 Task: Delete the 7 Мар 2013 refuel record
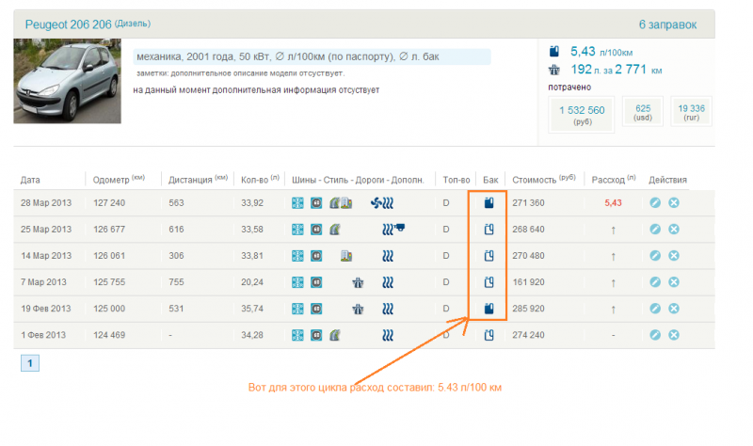pyautogui.click(x=674, y=281)
